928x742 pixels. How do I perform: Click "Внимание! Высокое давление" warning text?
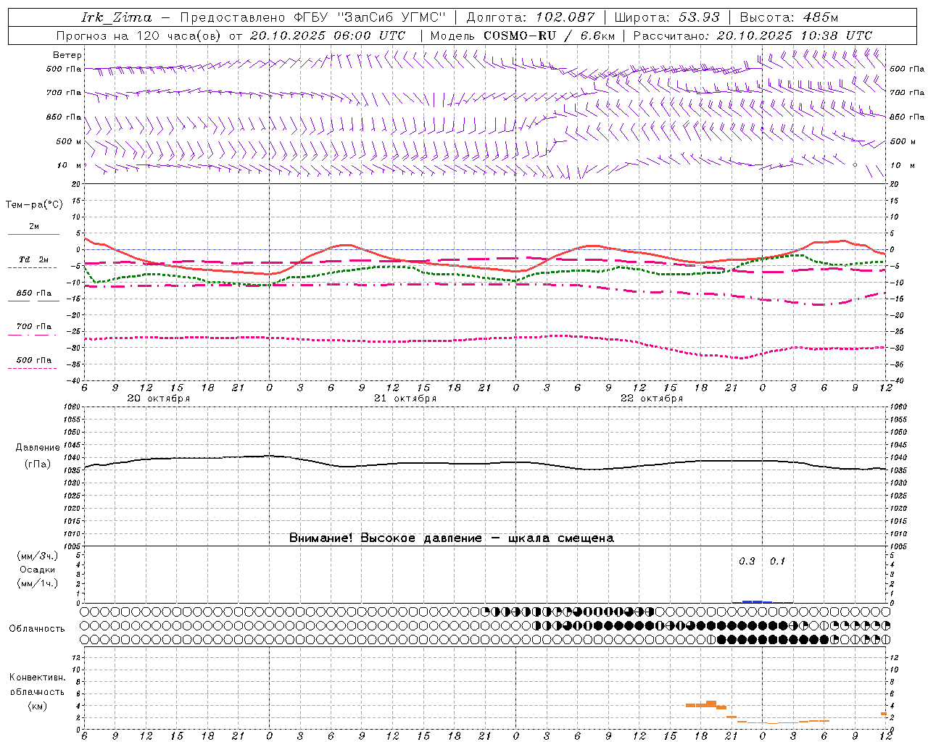386,538
